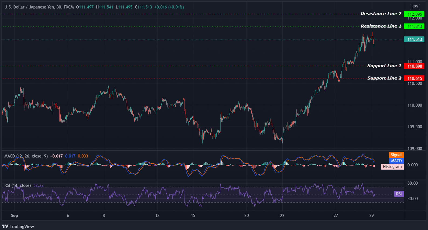
Task: Click date 29 on the time axis
Action: click(x=372, y=215)
